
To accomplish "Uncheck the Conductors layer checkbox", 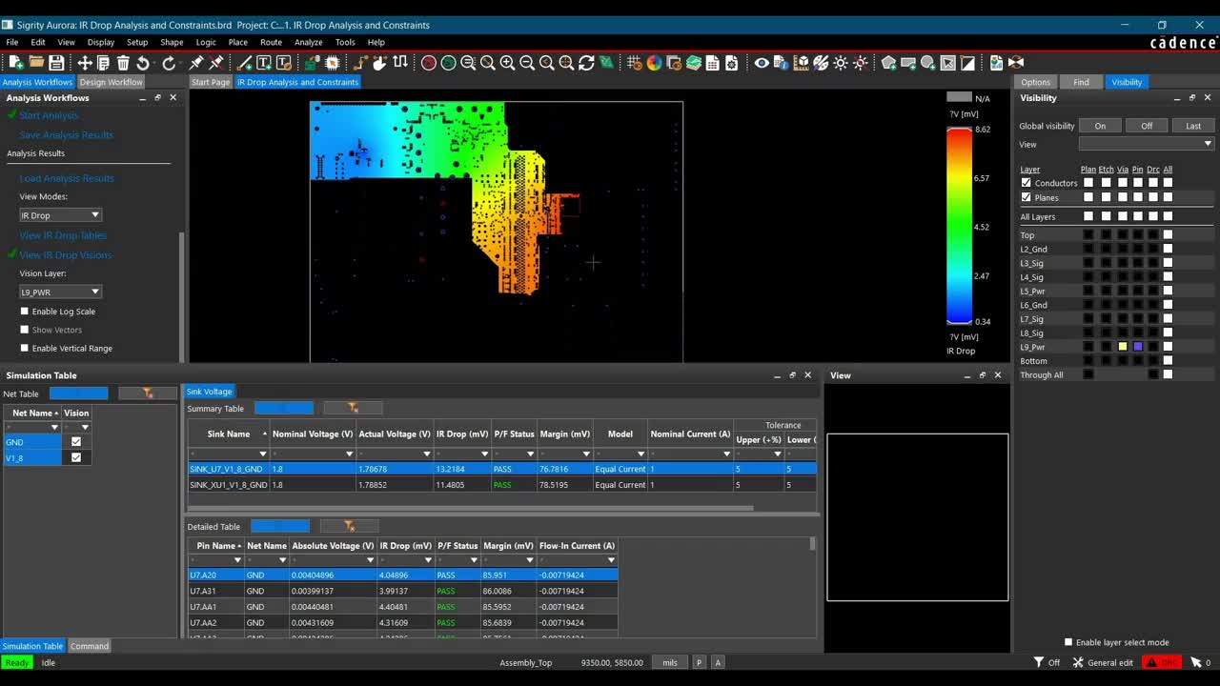I will tap(1027, 182).
